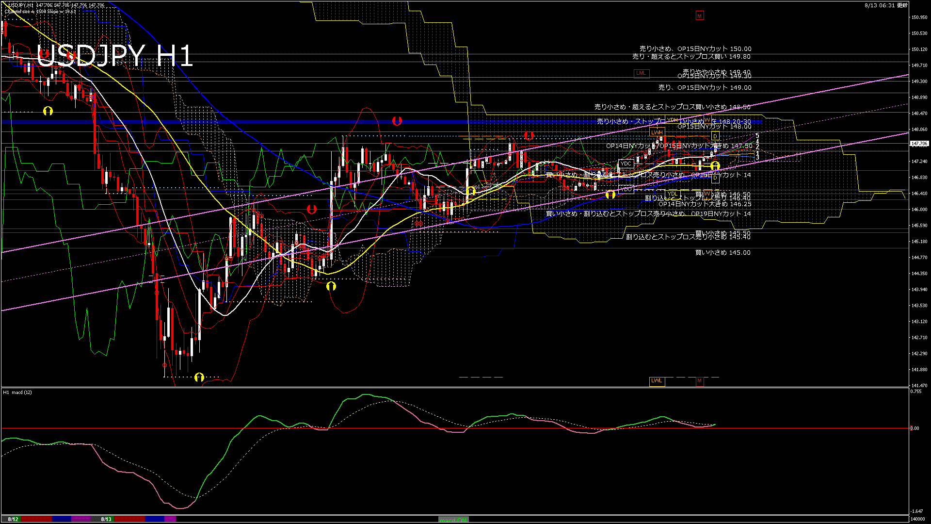Image resolution: width=931 pixels, height=524 pixels.
Task: Click the dark red session segment after 8/12
Action: click(x=36, y=519)
